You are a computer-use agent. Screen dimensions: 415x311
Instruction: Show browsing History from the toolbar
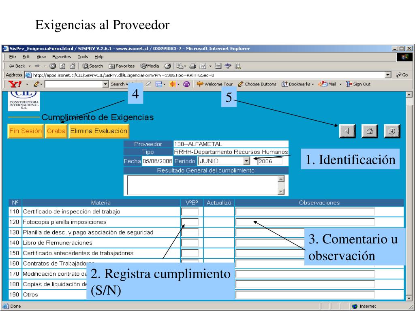click(167, 66)
